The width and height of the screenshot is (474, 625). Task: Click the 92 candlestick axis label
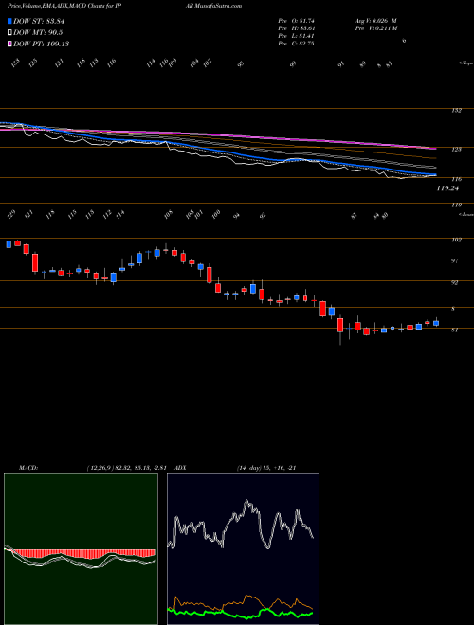point(456,282)
